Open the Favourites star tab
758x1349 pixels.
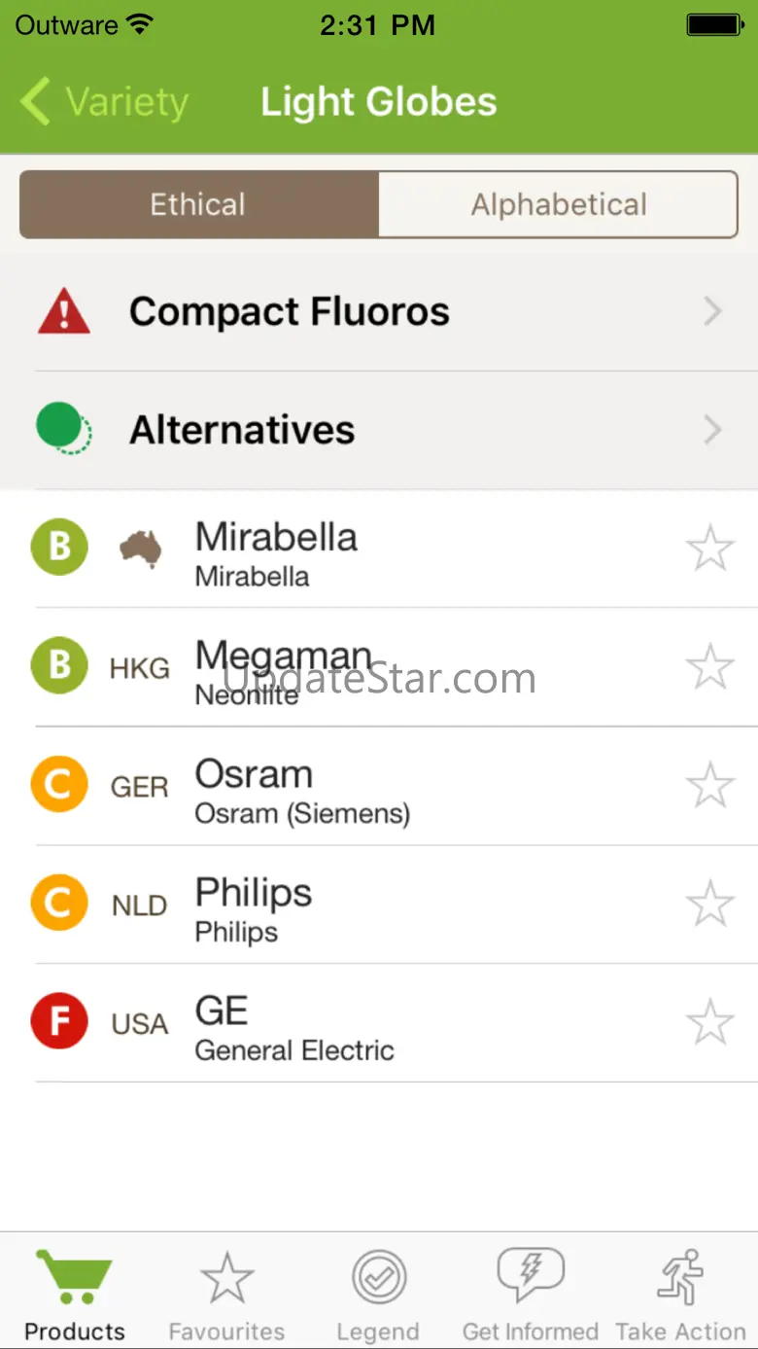tap(226, 1277)
